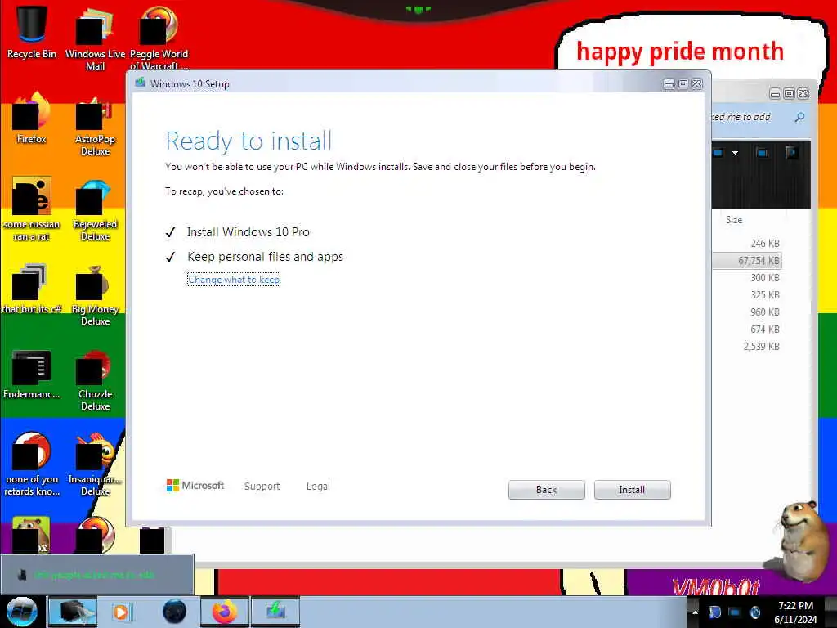The height and width of the screenshot is (628, 837).
Task: Open Big Money Deluxe desktop icon
Action: [95, 295]
